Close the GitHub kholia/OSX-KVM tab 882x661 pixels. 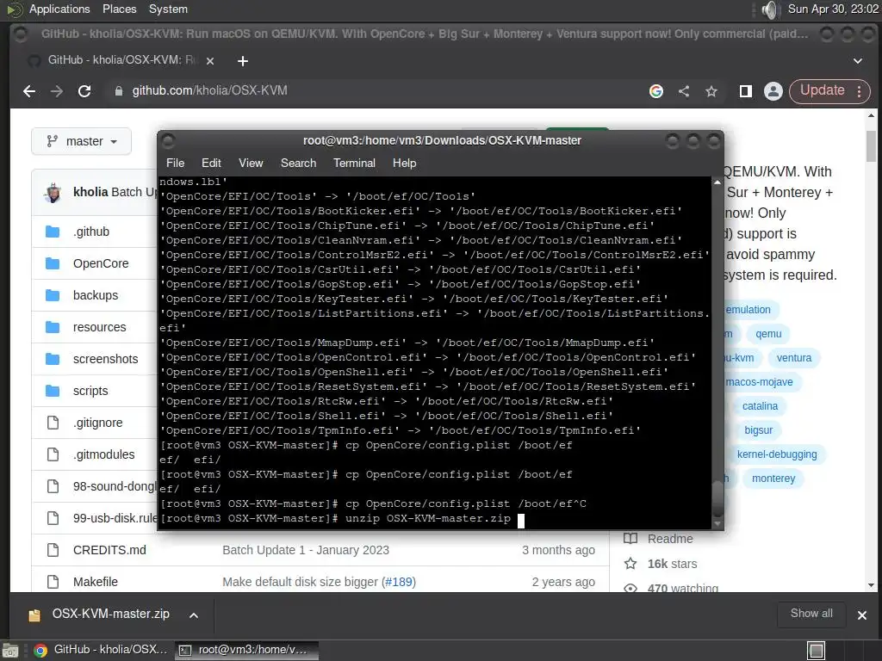(210, 61)
